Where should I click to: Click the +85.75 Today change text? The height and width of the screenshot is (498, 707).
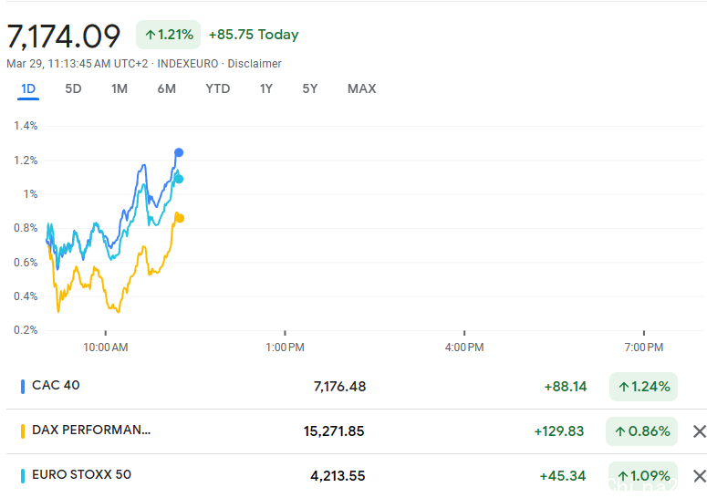pos(254,35)
